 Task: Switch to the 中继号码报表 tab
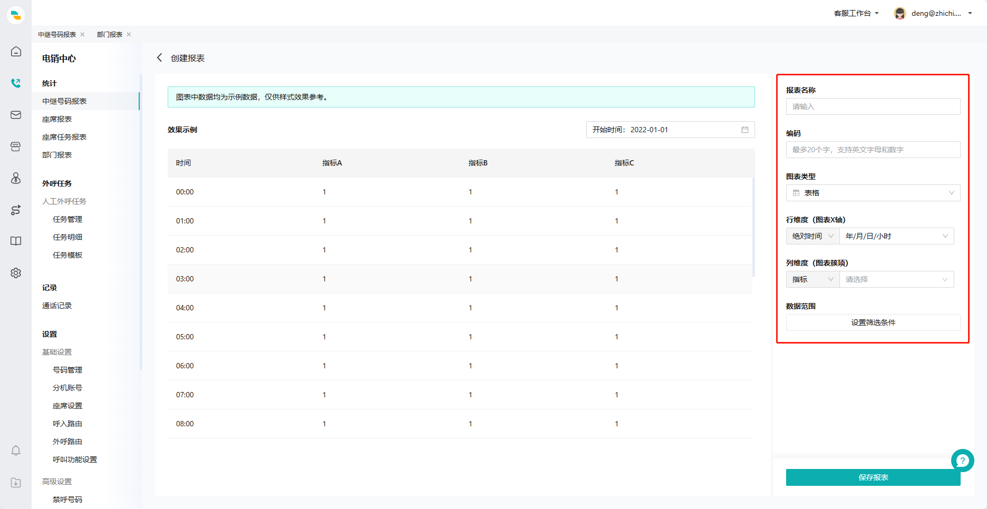(x=57, y=34)
